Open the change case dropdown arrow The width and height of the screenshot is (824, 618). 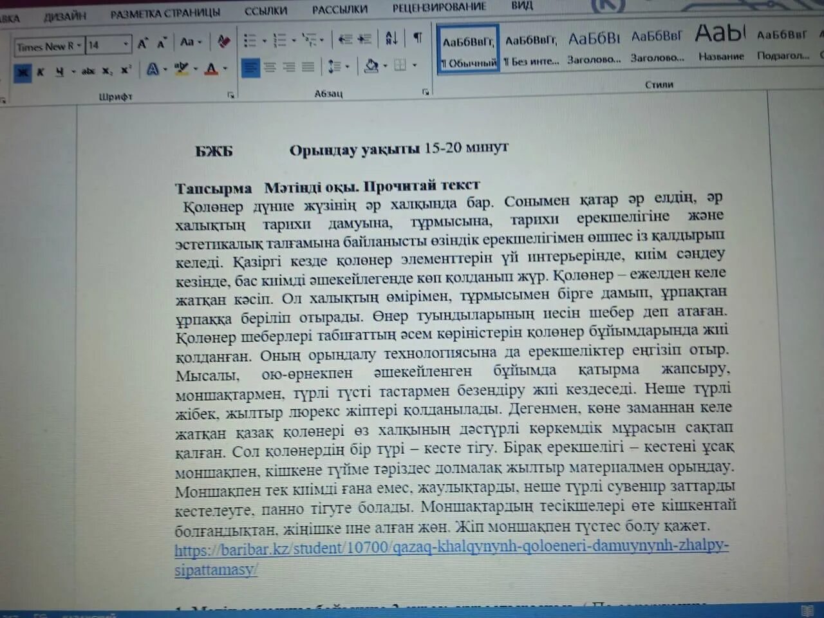(200, 42)
